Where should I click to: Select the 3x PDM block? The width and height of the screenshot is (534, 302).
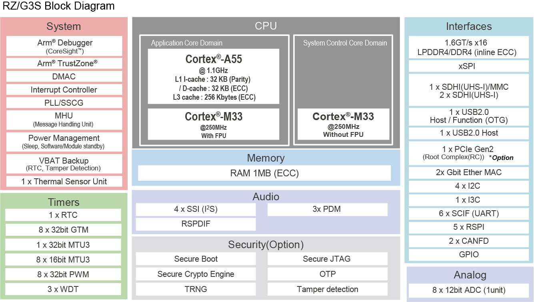click(327, 209)
